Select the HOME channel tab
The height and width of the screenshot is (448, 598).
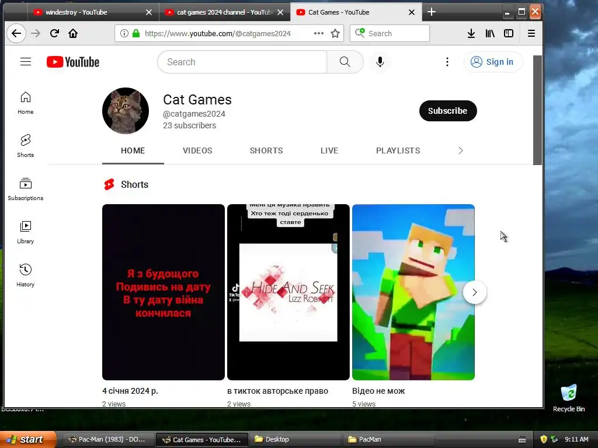pyautogui.click(x=133, y=150)
